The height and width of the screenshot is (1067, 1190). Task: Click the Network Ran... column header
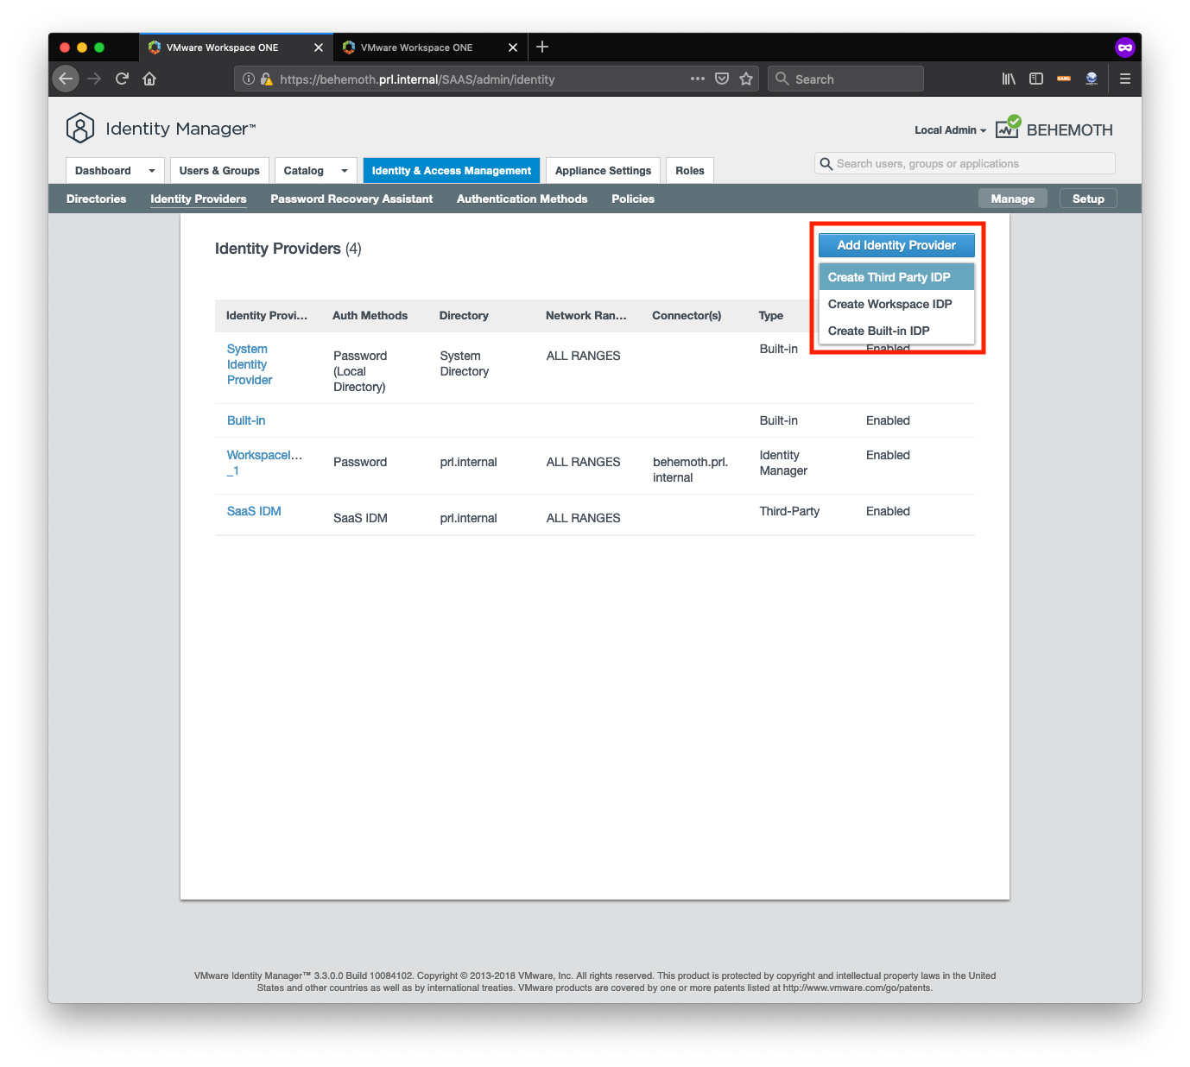pyautogui.click(x=586, y=315)
